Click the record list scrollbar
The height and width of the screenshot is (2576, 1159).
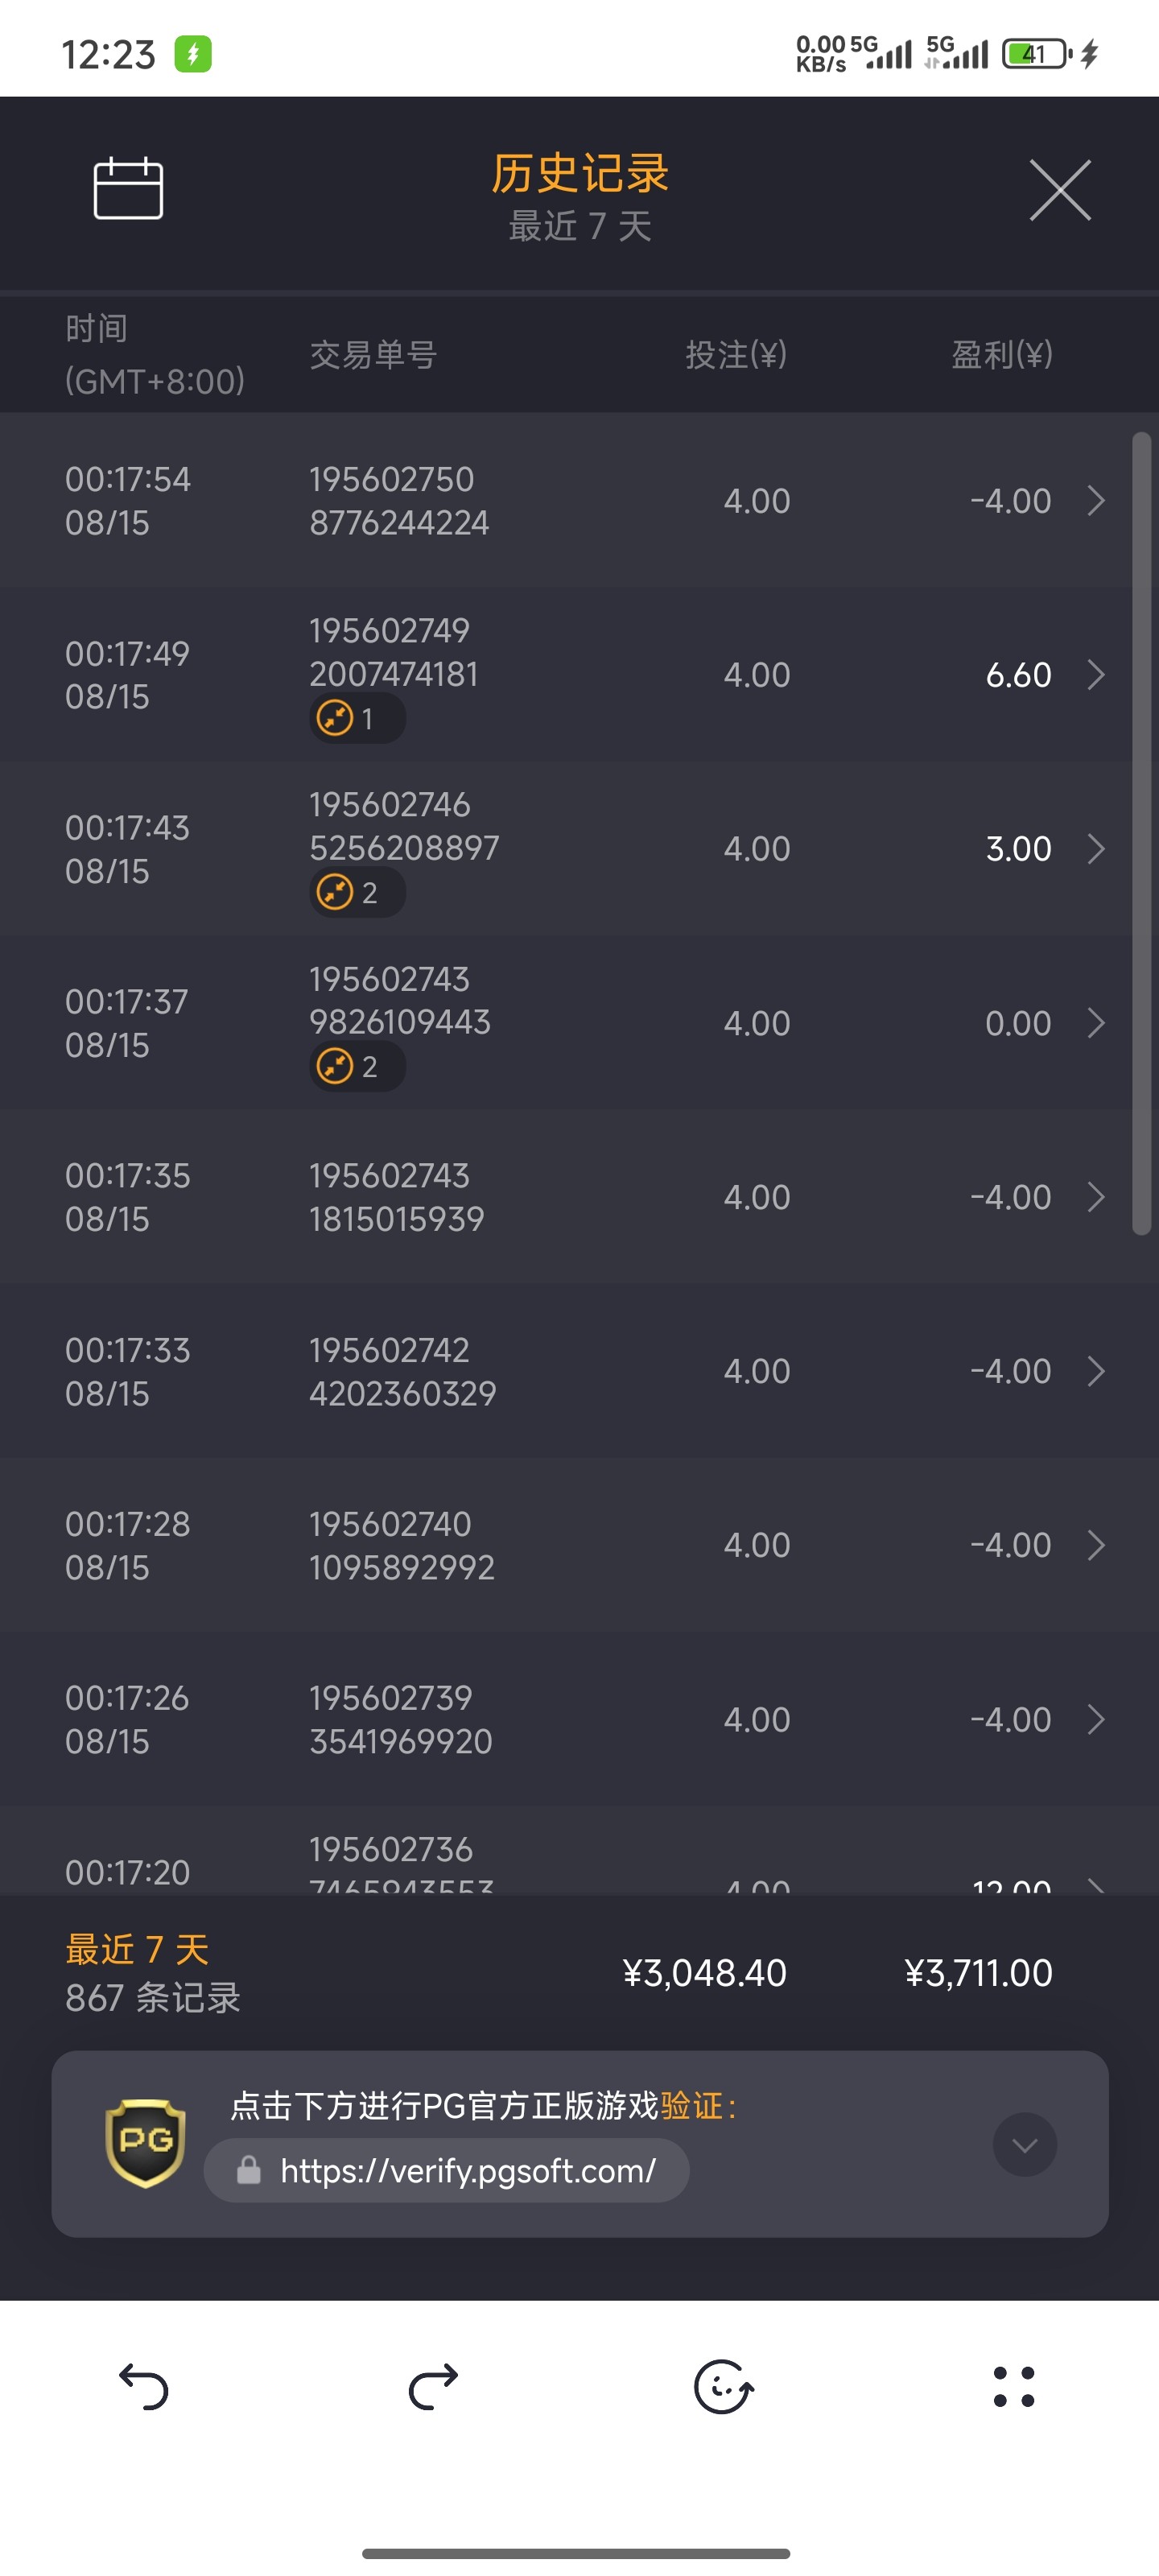(x=1141, y=833)
